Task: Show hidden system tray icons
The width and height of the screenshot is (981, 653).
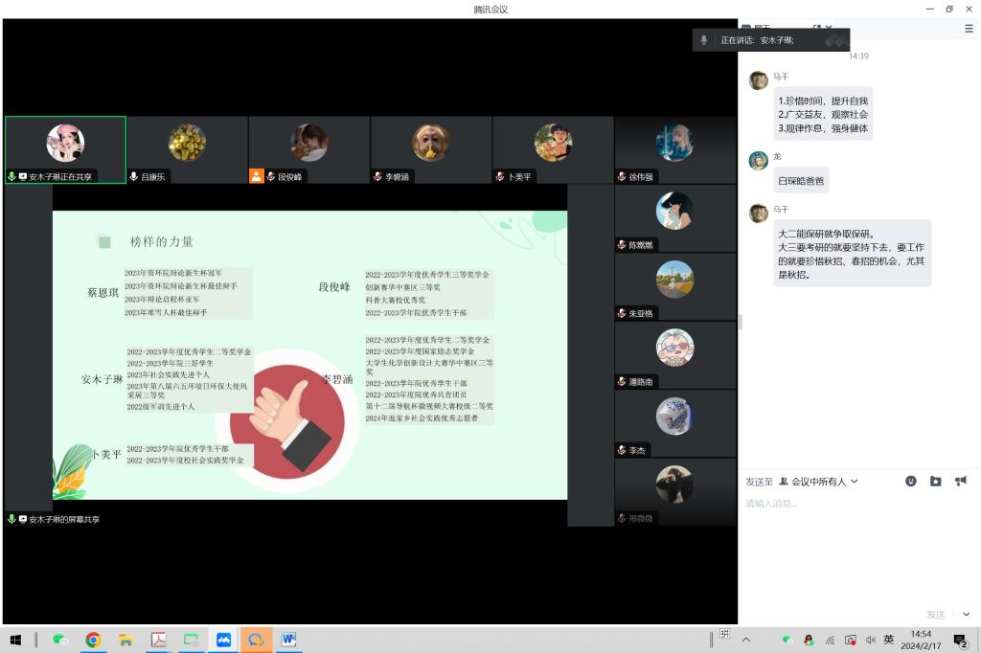Action: [x=746, y=640]
